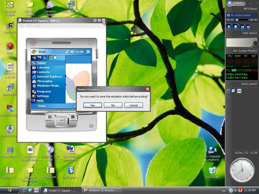Select Virtual PC 2007 x86 desktop icon
The width and height of the screenshot is (259, 194).
coord(50,154)
